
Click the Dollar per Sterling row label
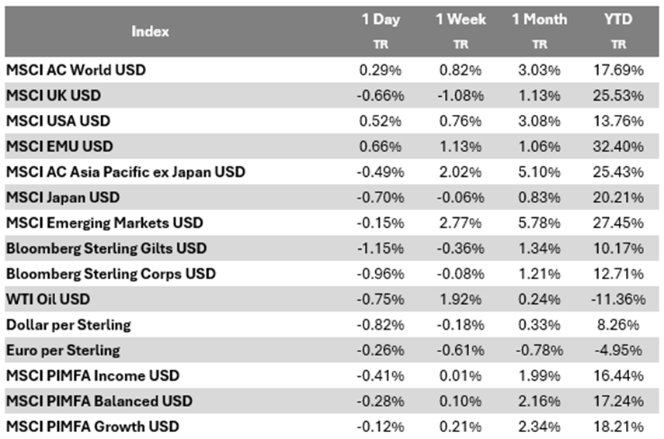pyautogui.click(x=68, y=324)
